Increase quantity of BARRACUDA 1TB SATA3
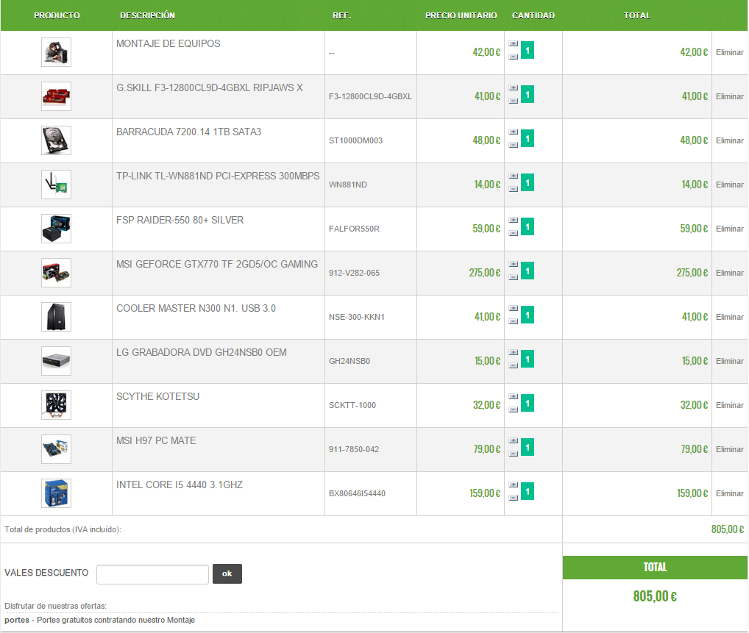749x633 pixels. (513, 132)
